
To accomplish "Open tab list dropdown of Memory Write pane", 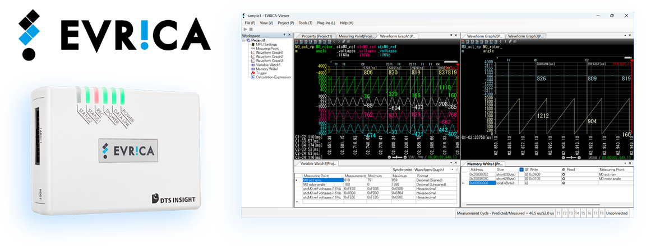I will click(x=625, y=163).
